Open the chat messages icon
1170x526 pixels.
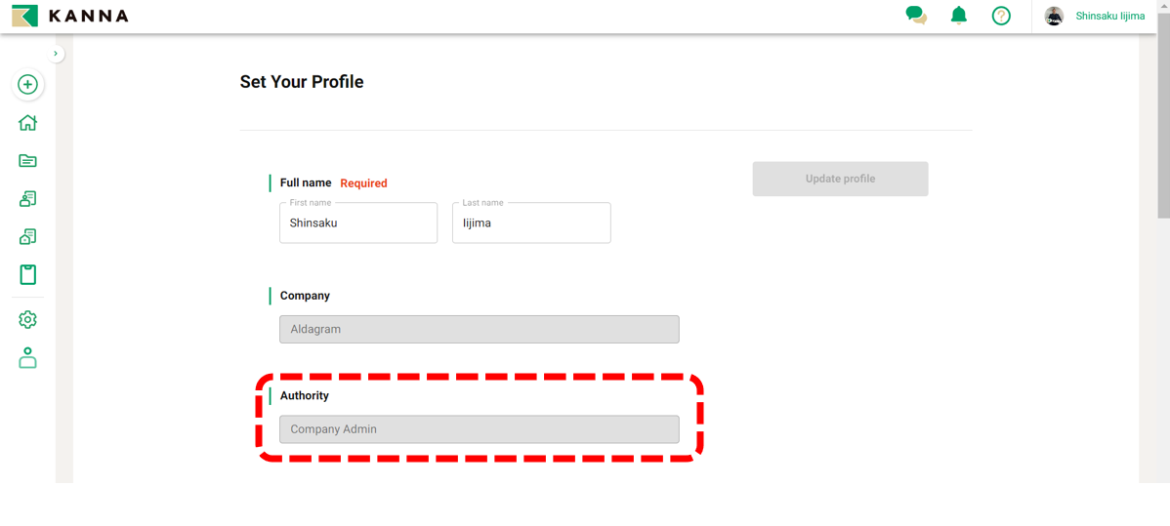[x=915, y=16]
